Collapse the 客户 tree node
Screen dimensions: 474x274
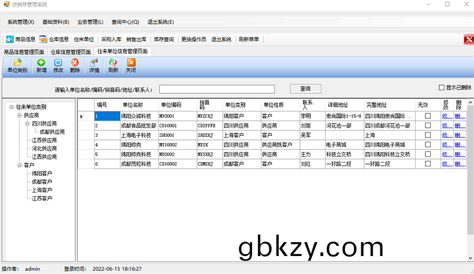[x=19, y=165]
